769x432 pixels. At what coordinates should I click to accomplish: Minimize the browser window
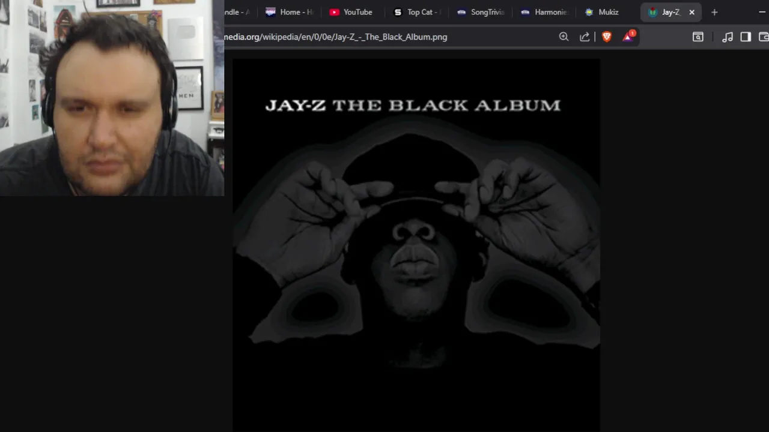coord(762,12)
